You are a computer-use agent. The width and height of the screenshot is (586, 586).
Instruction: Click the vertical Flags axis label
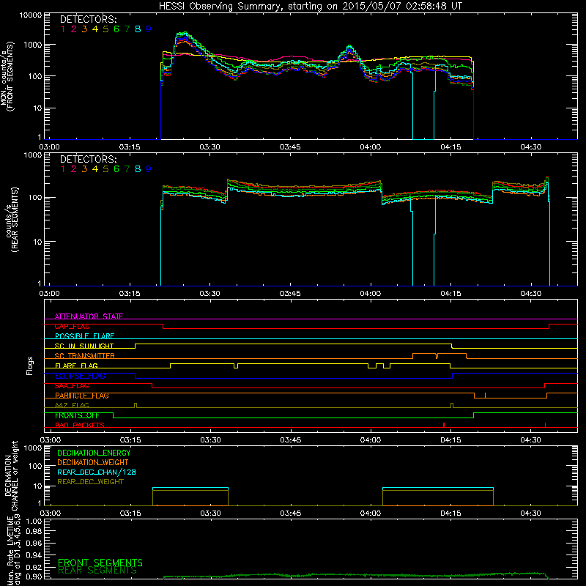tap(30, 366)
